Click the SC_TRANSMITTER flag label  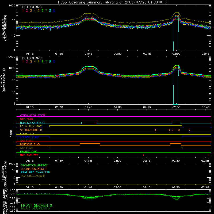tap(31, 130)
